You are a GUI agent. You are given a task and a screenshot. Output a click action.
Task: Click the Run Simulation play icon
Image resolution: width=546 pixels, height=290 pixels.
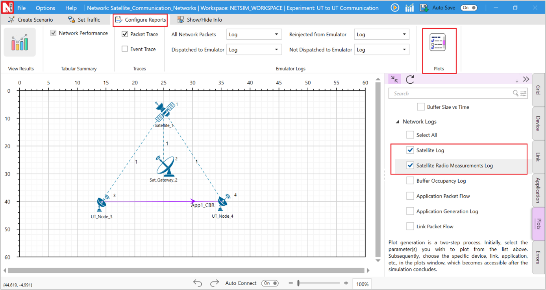click(x=395, y=8)
